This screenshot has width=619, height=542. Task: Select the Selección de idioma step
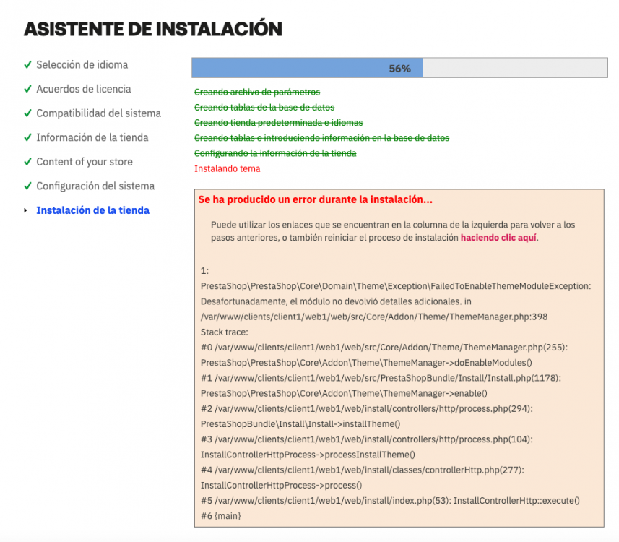82,64
